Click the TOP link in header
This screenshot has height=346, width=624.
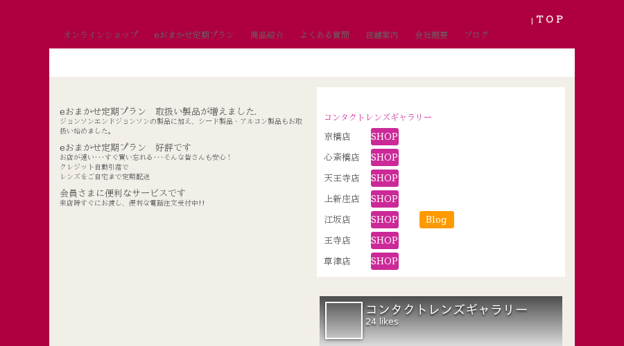[550, 19]
